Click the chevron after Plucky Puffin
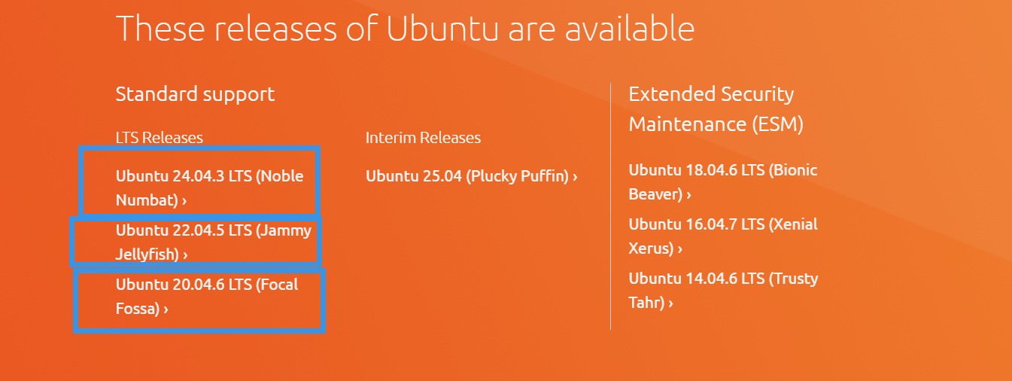The width and height of the screenshot is (1012, 381). point(575,177)
